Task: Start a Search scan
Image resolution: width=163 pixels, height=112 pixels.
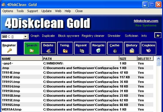Action: click(x=32, y=48)
